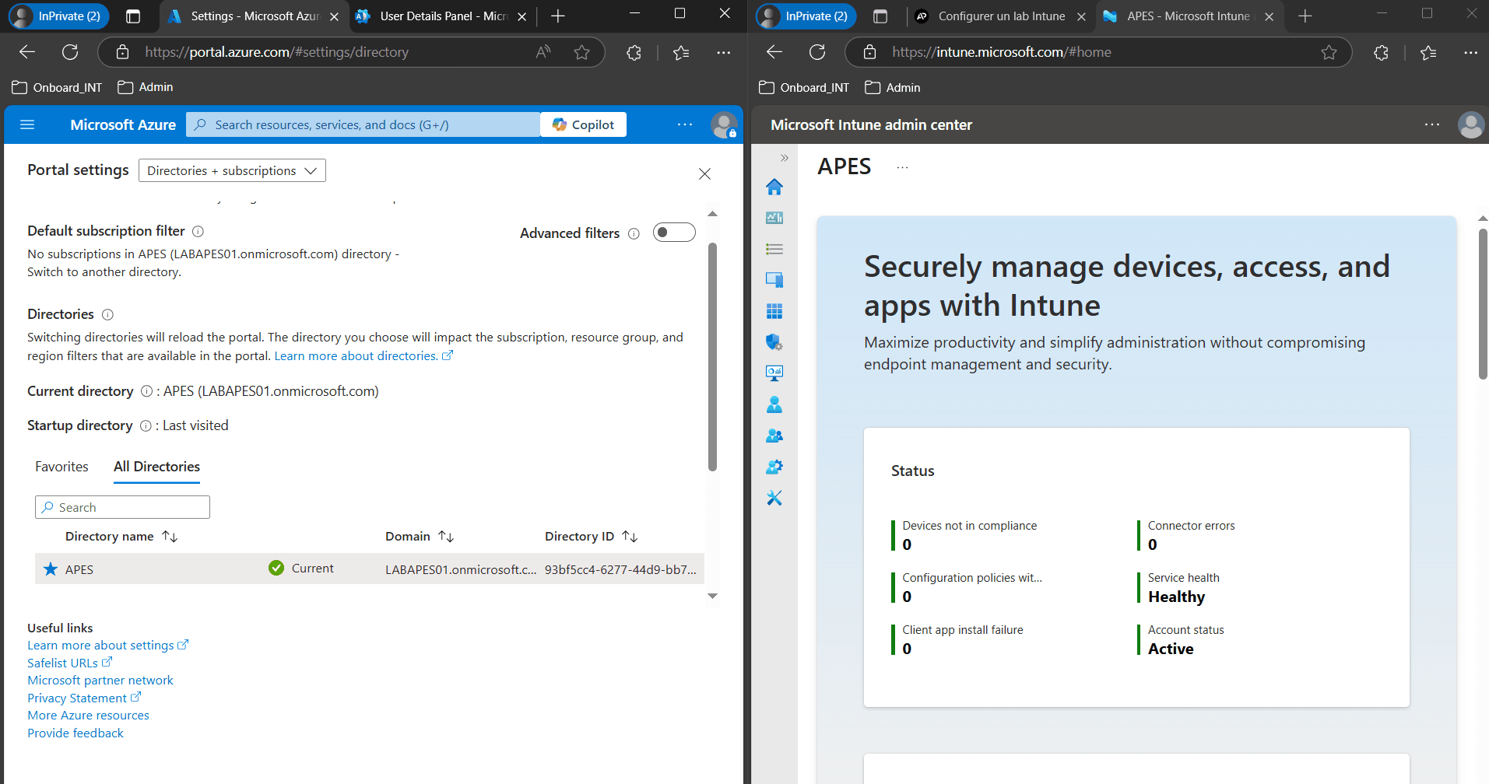Open Azure portal more options ellipsis
Image resolution: width=1489 pixels, height=784 pixels.
pyautogui.click(x=685, y=124)
